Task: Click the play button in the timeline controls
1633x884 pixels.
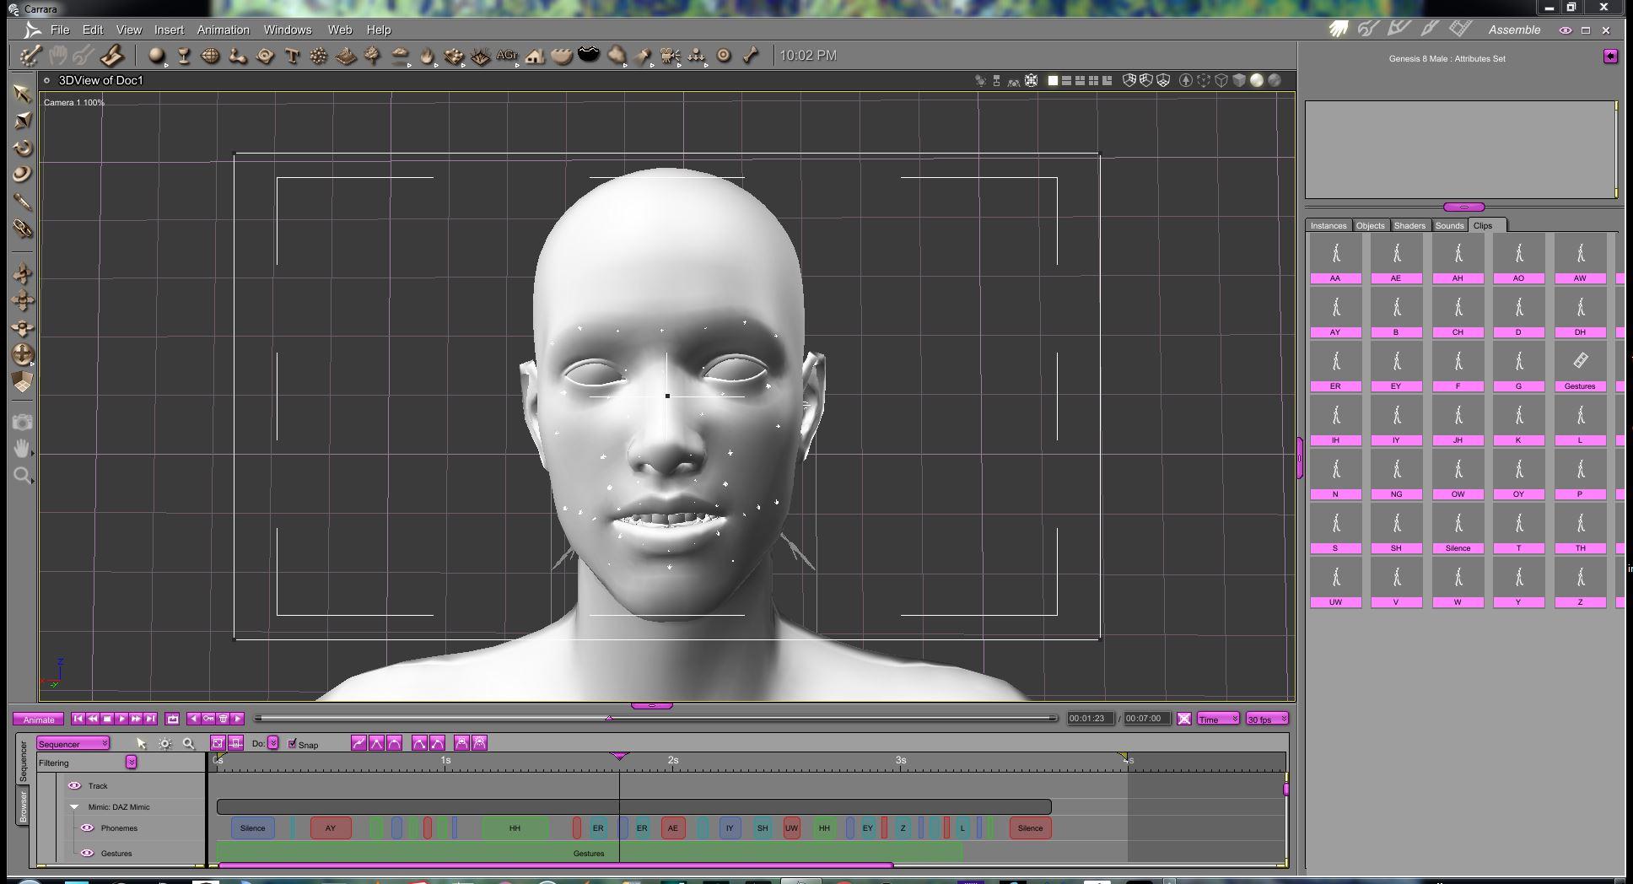Action: (x=121, y=719)
